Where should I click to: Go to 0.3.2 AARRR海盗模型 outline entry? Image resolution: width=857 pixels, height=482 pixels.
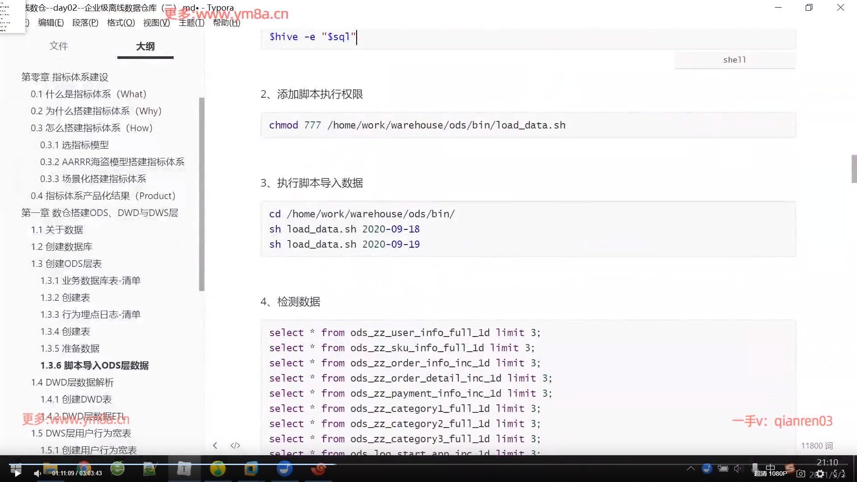point(112,162)
